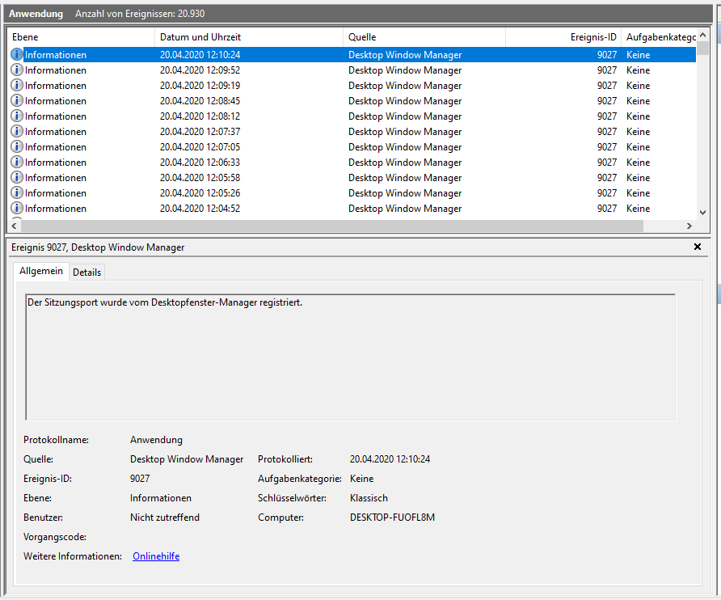Select the date cell 20.04.2020 12:04:52
This screenshot has height=600, width=721.
tap(200, 209)
